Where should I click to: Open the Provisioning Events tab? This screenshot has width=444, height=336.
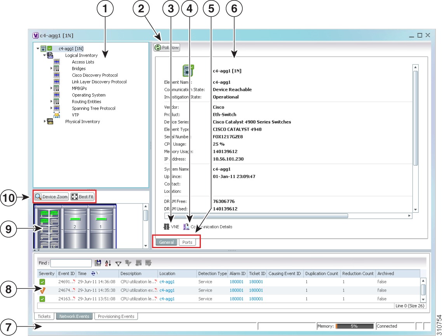[x=116, y=316]
